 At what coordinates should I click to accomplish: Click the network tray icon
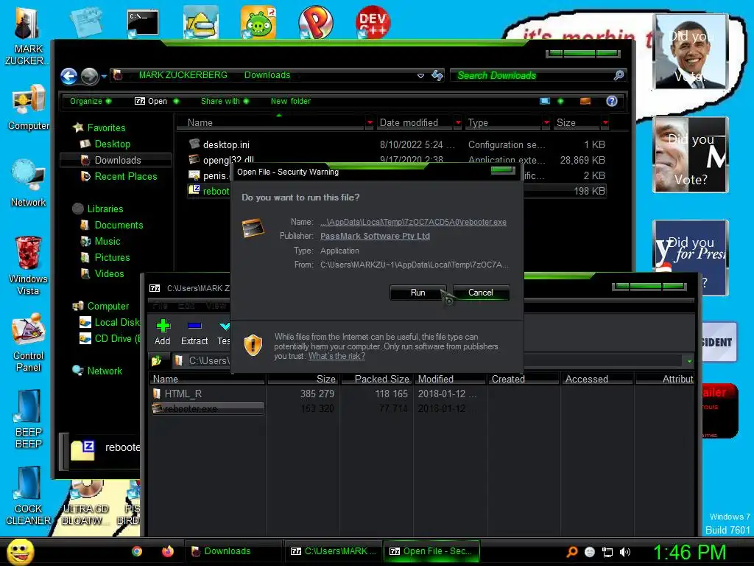[x=607, y=552]
